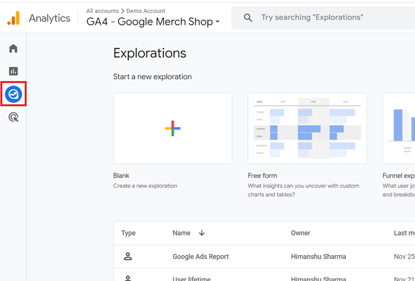Click the Create a new exploration description

[x=145, y=185]
